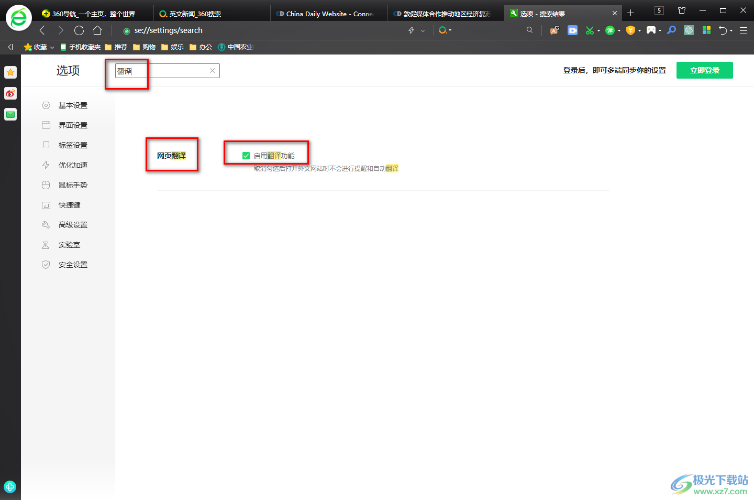Open 快捷键 in the settings sidebar
The height and width of the screenshot is (500, 754).
[69, 205]
